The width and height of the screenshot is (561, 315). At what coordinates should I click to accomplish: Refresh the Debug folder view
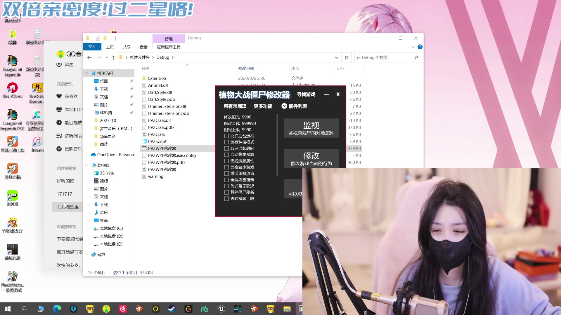point(347,57)
